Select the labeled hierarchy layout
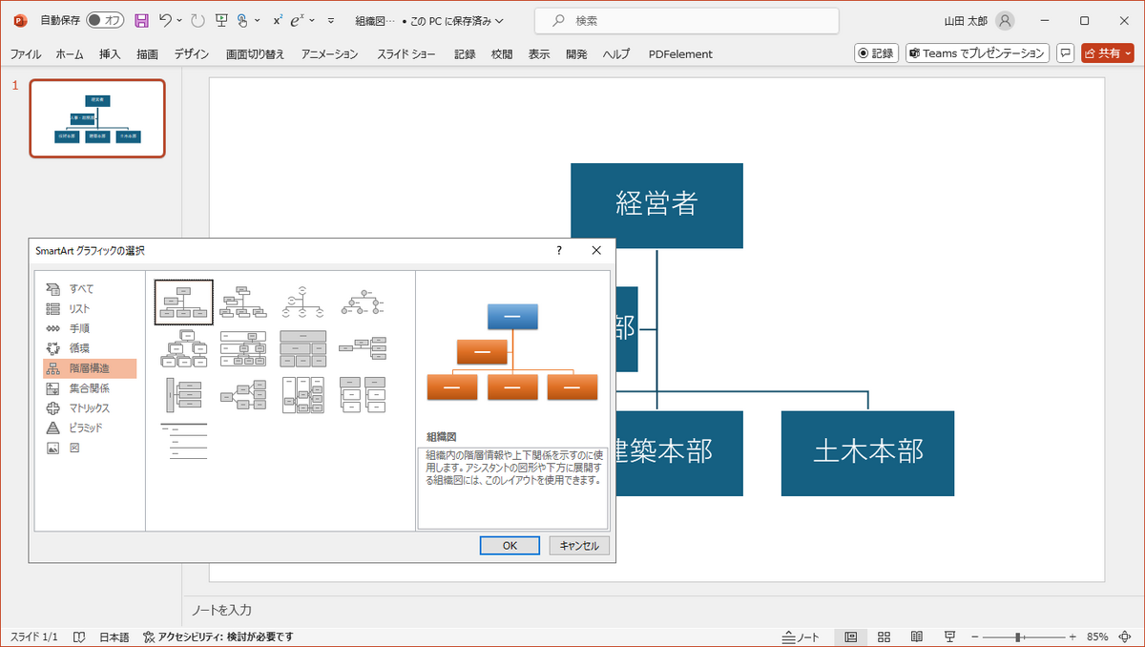Screen dimensions: 1145x647 pos(242,348)
